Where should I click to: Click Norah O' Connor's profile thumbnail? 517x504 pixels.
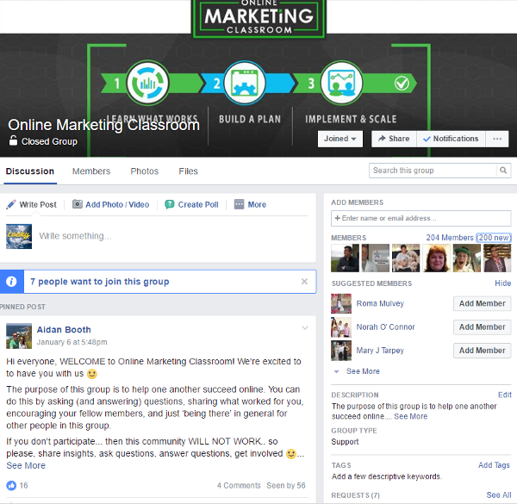click(x=341, y=327)
